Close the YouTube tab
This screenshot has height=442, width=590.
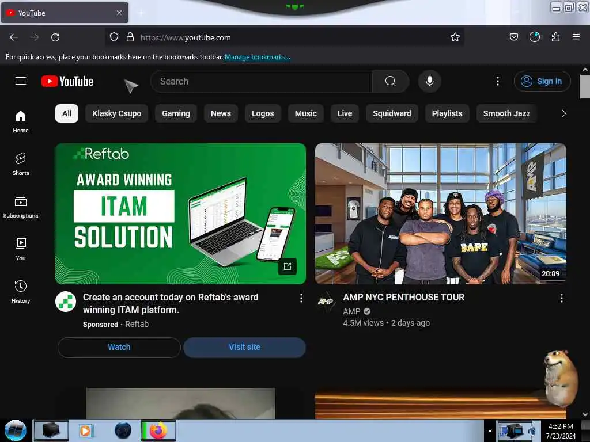click(119, 13)
